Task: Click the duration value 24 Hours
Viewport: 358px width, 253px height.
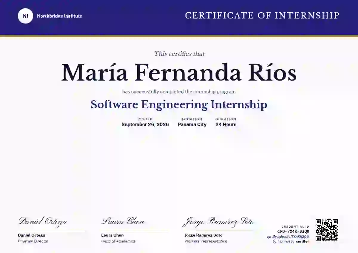Action: 226,125
